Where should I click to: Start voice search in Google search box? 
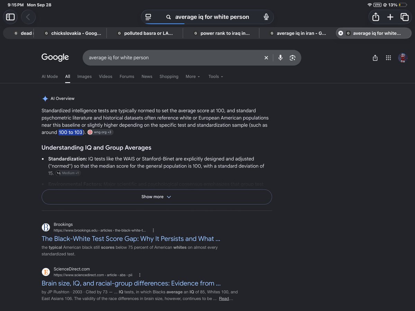(x=280, y=58)
